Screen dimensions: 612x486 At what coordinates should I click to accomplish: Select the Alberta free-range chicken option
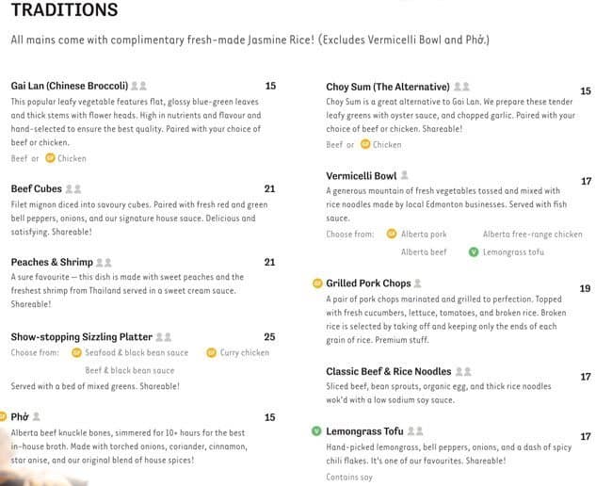[532, 234]
